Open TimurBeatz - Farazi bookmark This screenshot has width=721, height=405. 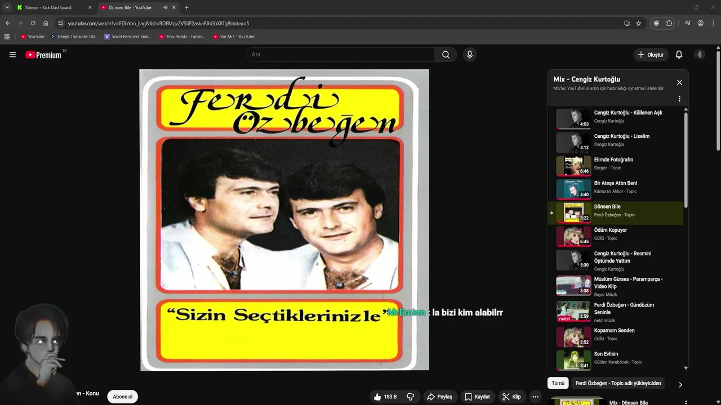coord(181,37)
